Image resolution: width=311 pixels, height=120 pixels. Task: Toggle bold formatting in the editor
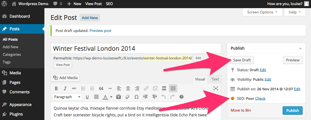coord(56,89)
